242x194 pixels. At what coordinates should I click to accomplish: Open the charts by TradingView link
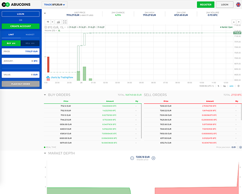pos(60,78)
